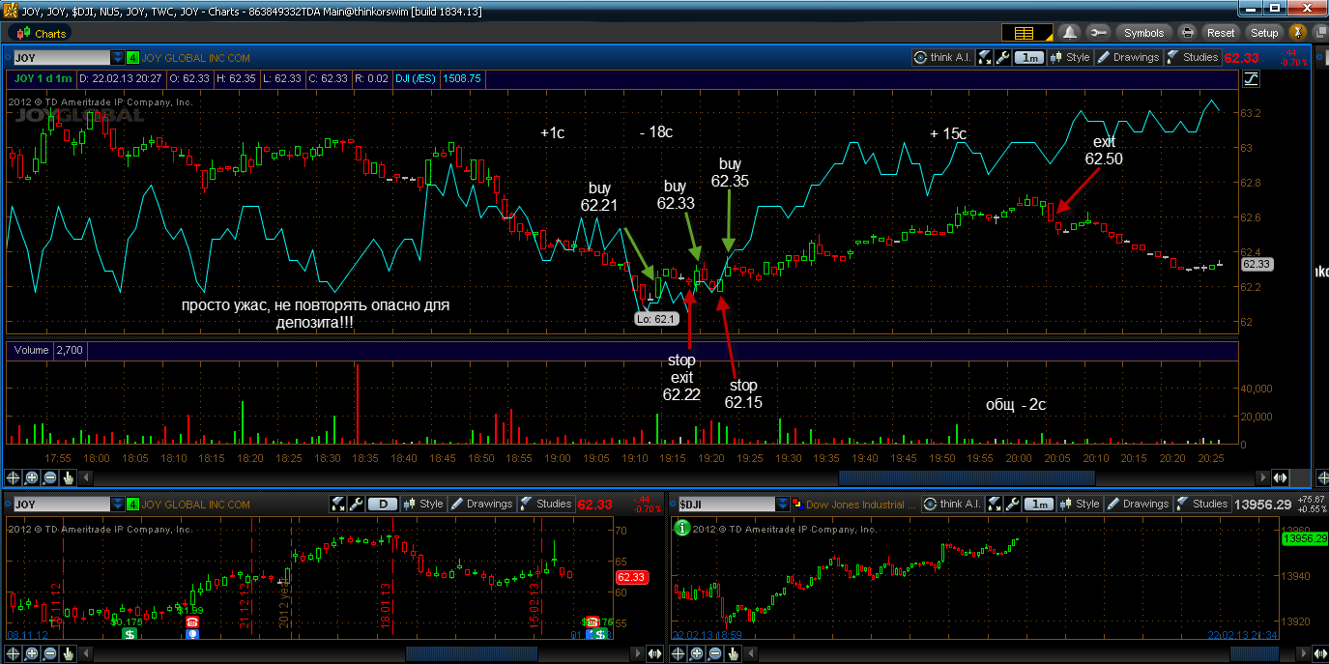1329x664 pixels.
Task: Click the Symbols button
Action: tap(1142, 33)
